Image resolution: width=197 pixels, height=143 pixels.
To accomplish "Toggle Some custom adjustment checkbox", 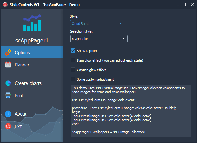I will coord(73,79).
